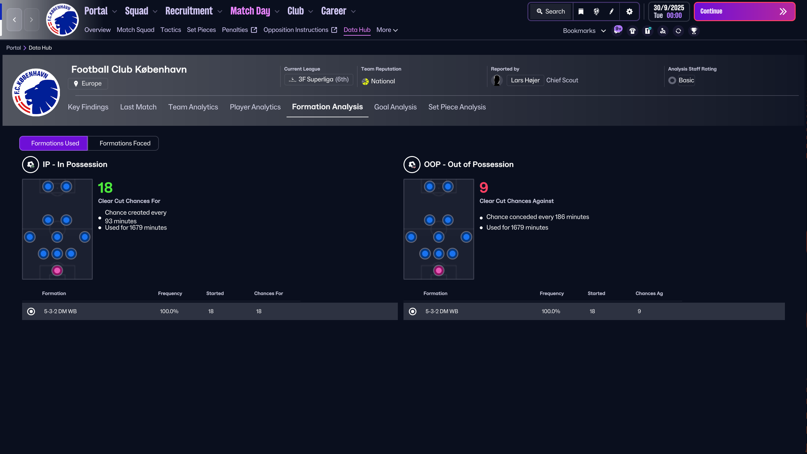Click the Search field
Image resolution: width=807 pixels, height=454 pixels.
pos(551,12)
